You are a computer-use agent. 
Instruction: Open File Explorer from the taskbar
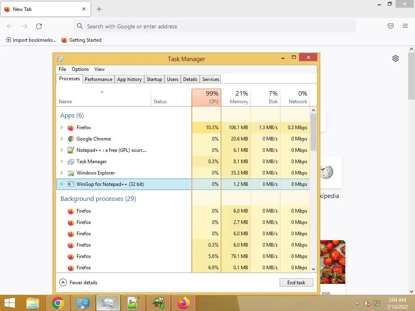pyautogui.click(x=33, y=303)
